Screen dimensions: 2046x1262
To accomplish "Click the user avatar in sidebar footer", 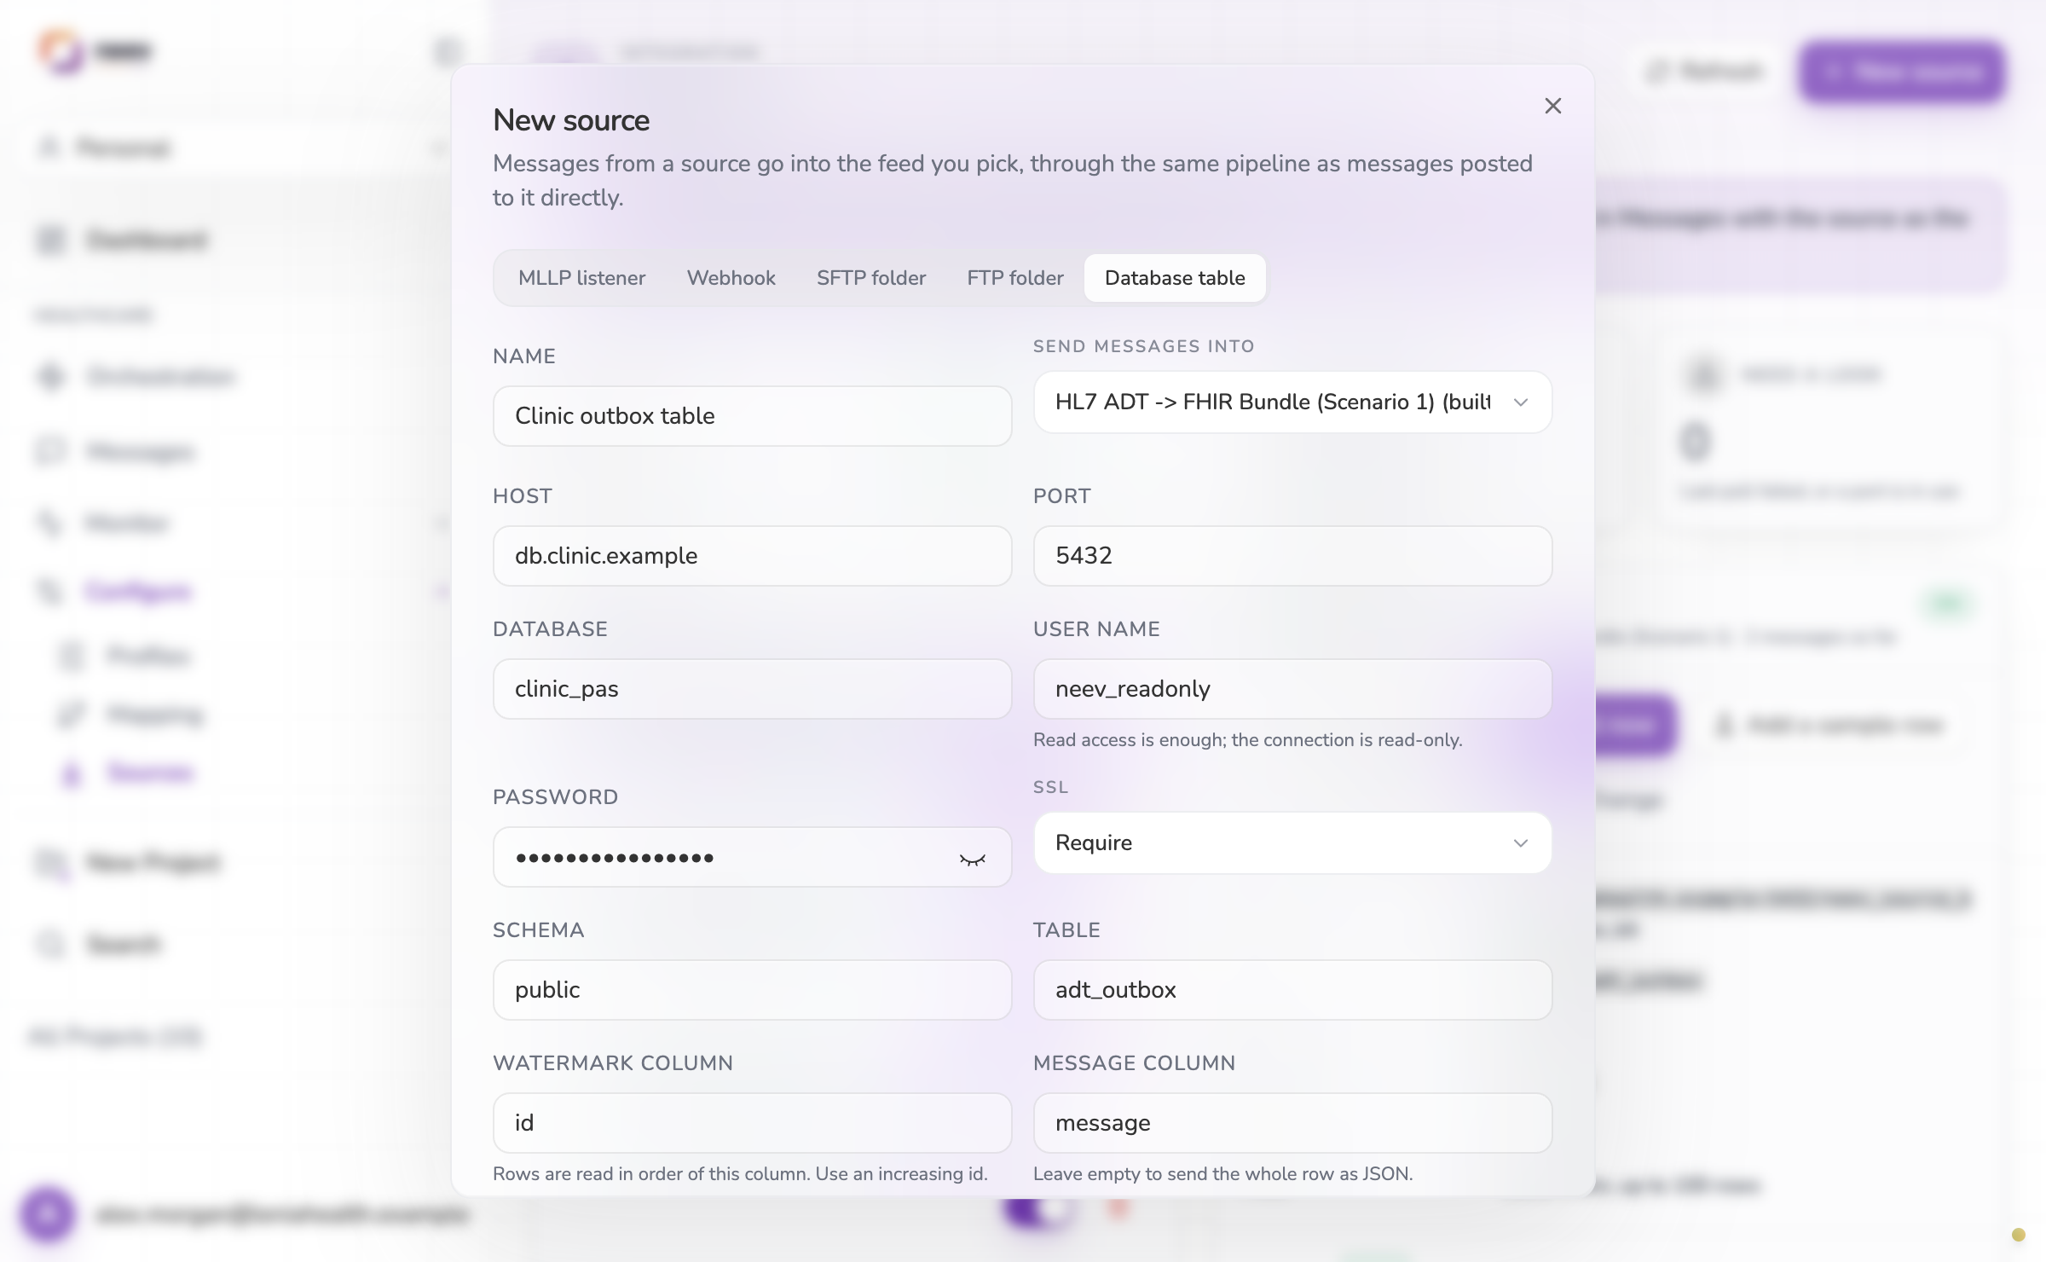I will (x=48, y=1213).
